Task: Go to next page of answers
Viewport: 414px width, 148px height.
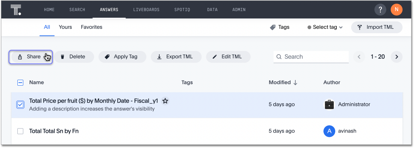Action: click(397, 57)
